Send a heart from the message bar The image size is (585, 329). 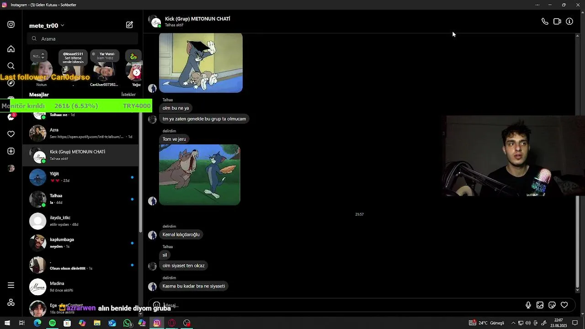pyautogui.click(x=564, y=305)
